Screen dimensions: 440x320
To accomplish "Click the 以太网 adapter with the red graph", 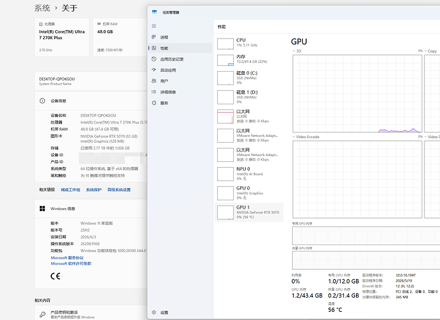I will 249,116.
